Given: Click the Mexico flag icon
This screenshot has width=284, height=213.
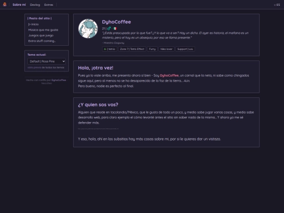Looking at the screenshot, I should pos(115,28).
